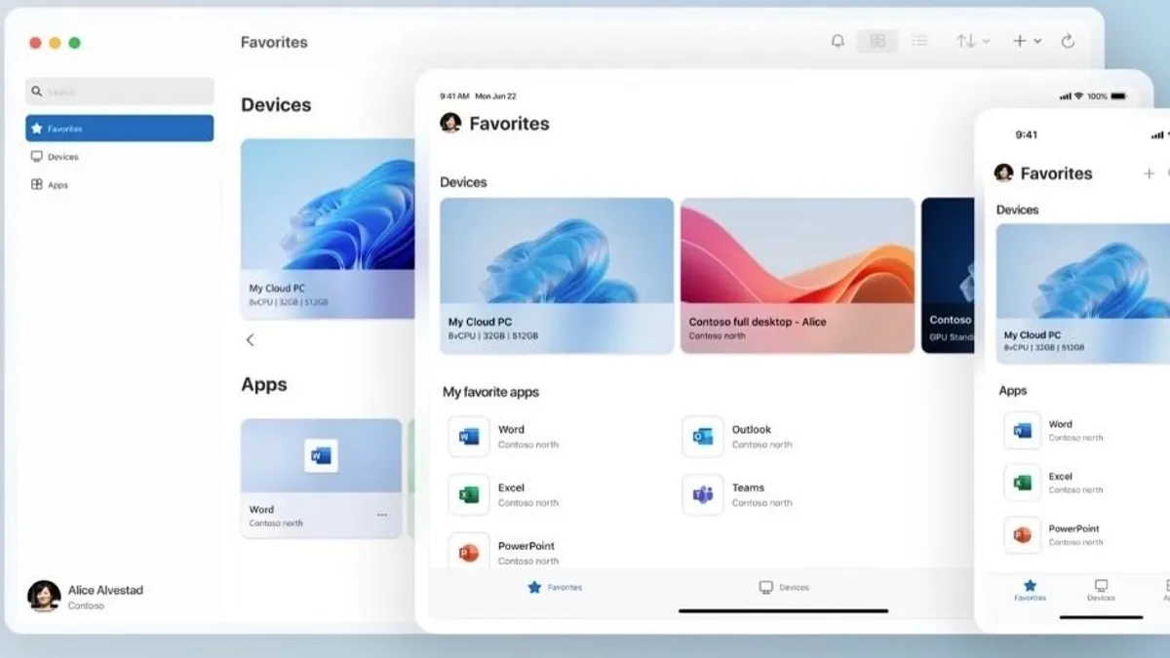
Task: Launch Word from the iPad favorite apps
Action: 469,437
